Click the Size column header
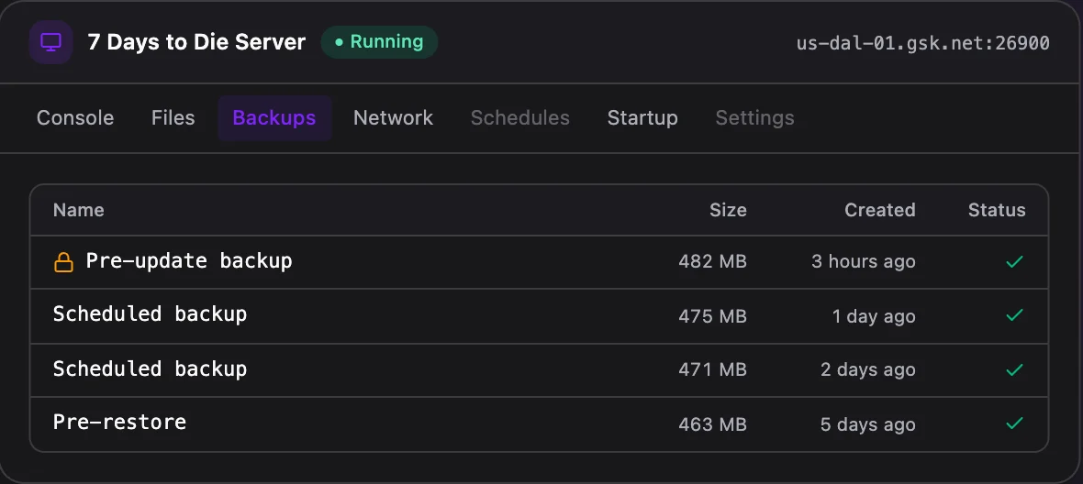 click(x=728, y=210)
